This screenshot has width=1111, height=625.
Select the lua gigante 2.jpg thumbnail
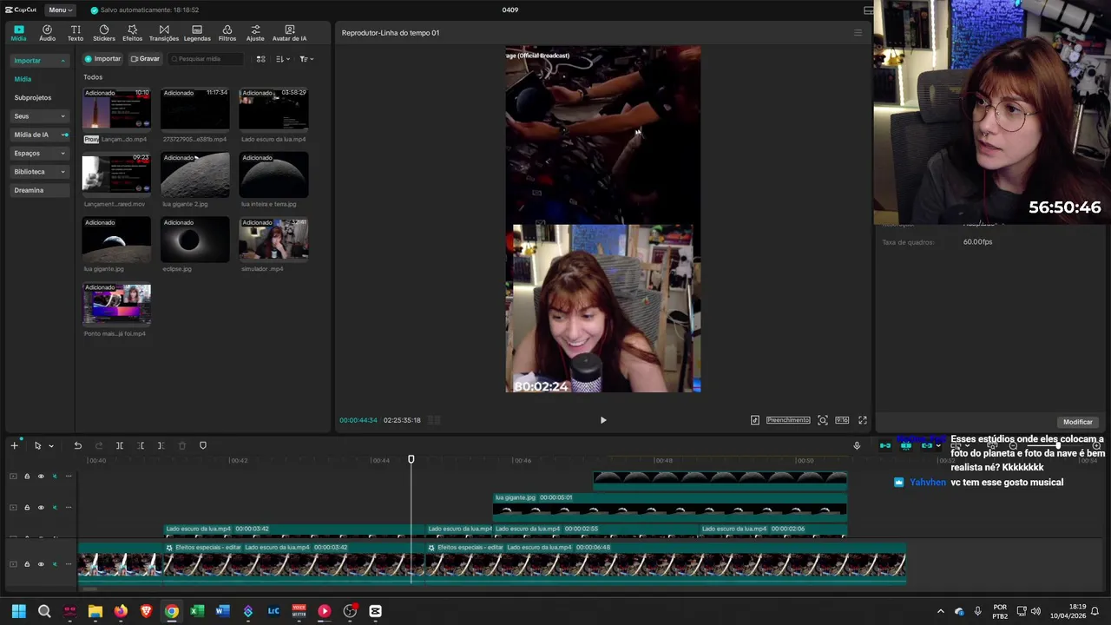195,175
